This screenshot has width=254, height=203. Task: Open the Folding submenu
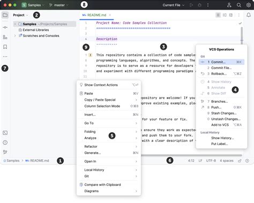tap(109, 132)
